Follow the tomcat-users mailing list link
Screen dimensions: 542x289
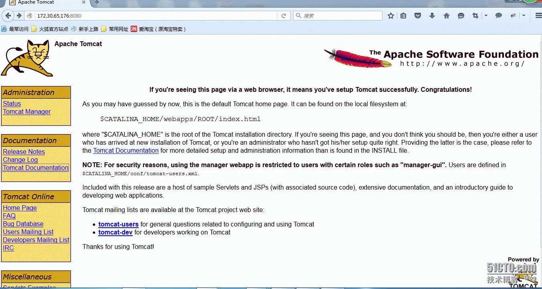pyautogui.click(x=118, y=224)
